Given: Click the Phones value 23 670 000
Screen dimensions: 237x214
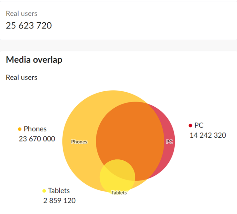Looking at the screenshot, I should tap(37, 139).
